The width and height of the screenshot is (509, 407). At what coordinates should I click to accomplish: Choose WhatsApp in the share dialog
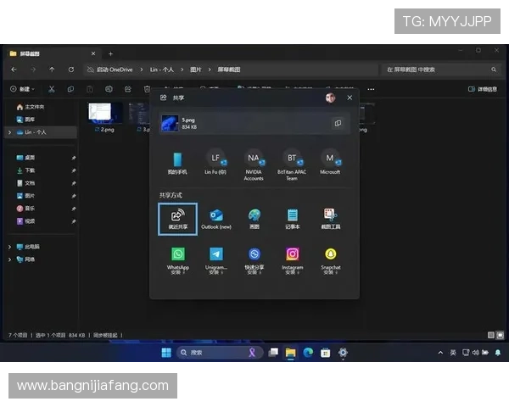tap(177, 258)
